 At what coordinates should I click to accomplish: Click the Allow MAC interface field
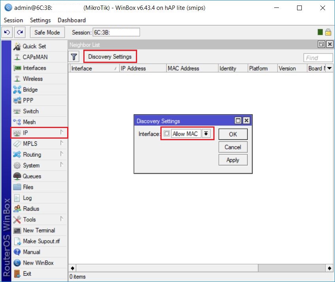(x=186, y=134)
